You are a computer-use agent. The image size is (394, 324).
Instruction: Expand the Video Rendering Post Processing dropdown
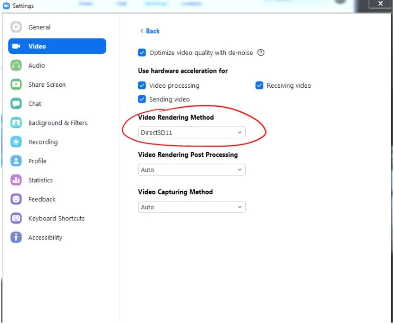pos(191,169)
